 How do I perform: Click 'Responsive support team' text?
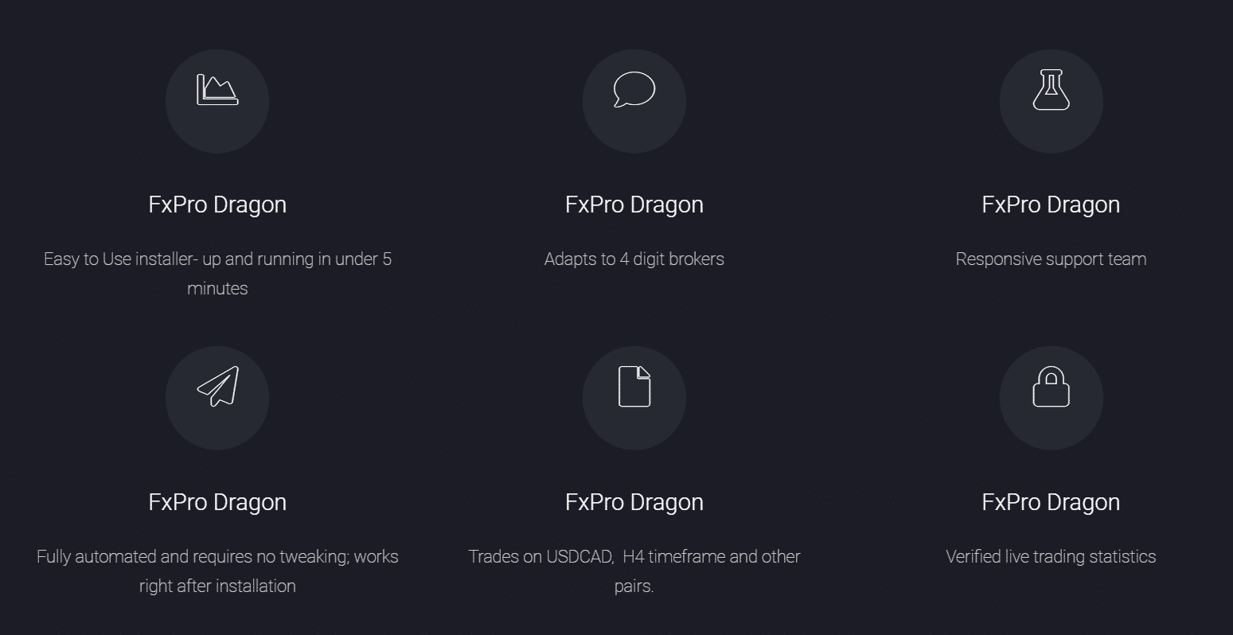coord(1051,259)
